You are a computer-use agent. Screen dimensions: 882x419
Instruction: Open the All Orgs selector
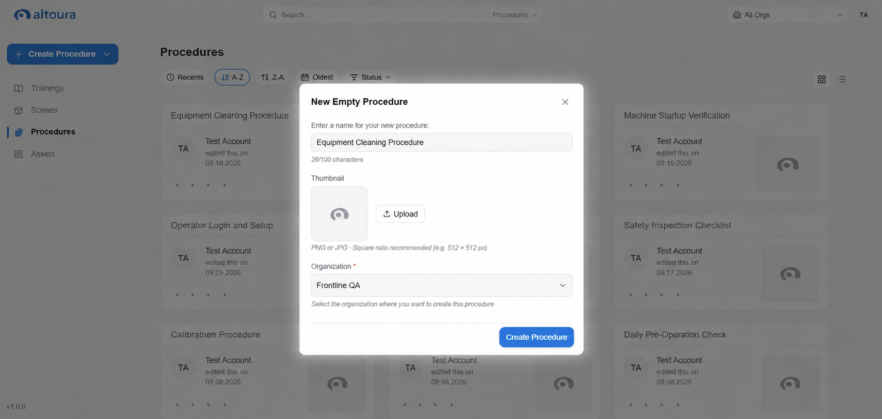[x=788, y=15]
